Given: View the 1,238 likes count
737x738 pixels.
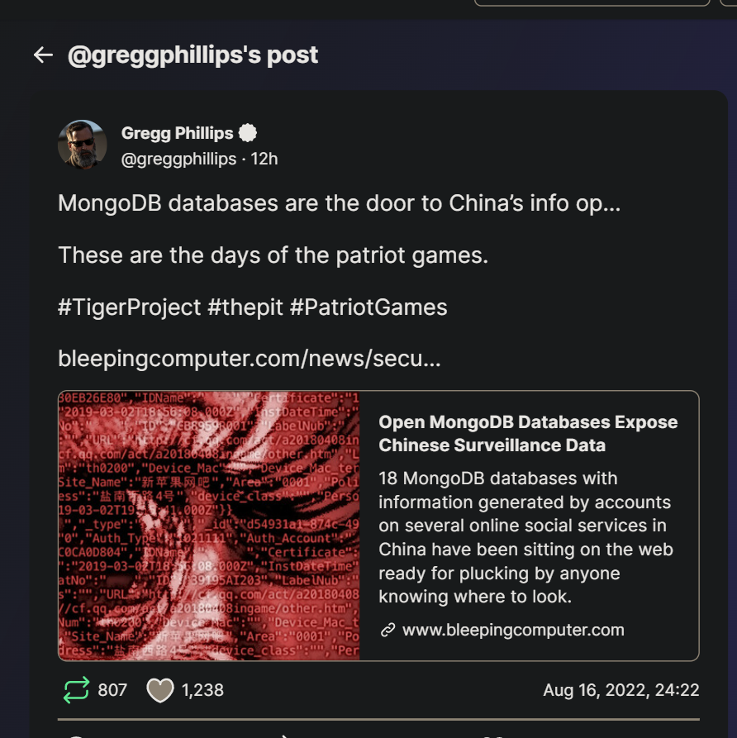Looking at the screenshot, I should pos(202,690).
